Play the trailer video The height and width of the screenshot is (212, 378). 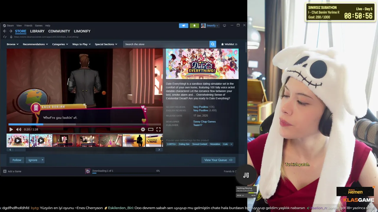click(x=11, y=129)
